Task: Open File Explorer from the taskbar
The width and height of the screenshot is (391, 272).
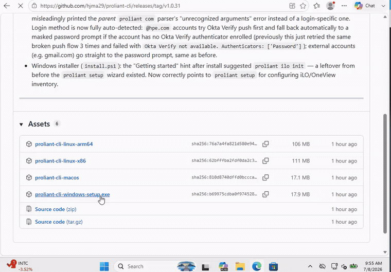Action: (240, 266)
